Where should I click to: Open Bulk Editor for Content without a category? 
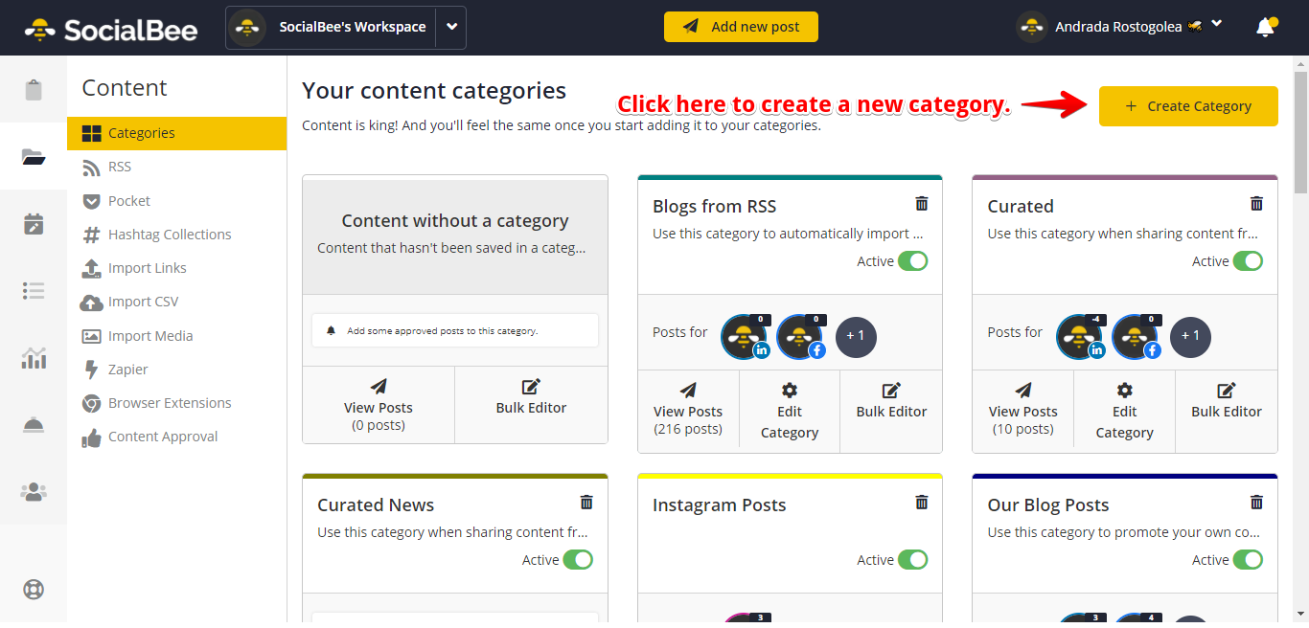coord(531,405)
